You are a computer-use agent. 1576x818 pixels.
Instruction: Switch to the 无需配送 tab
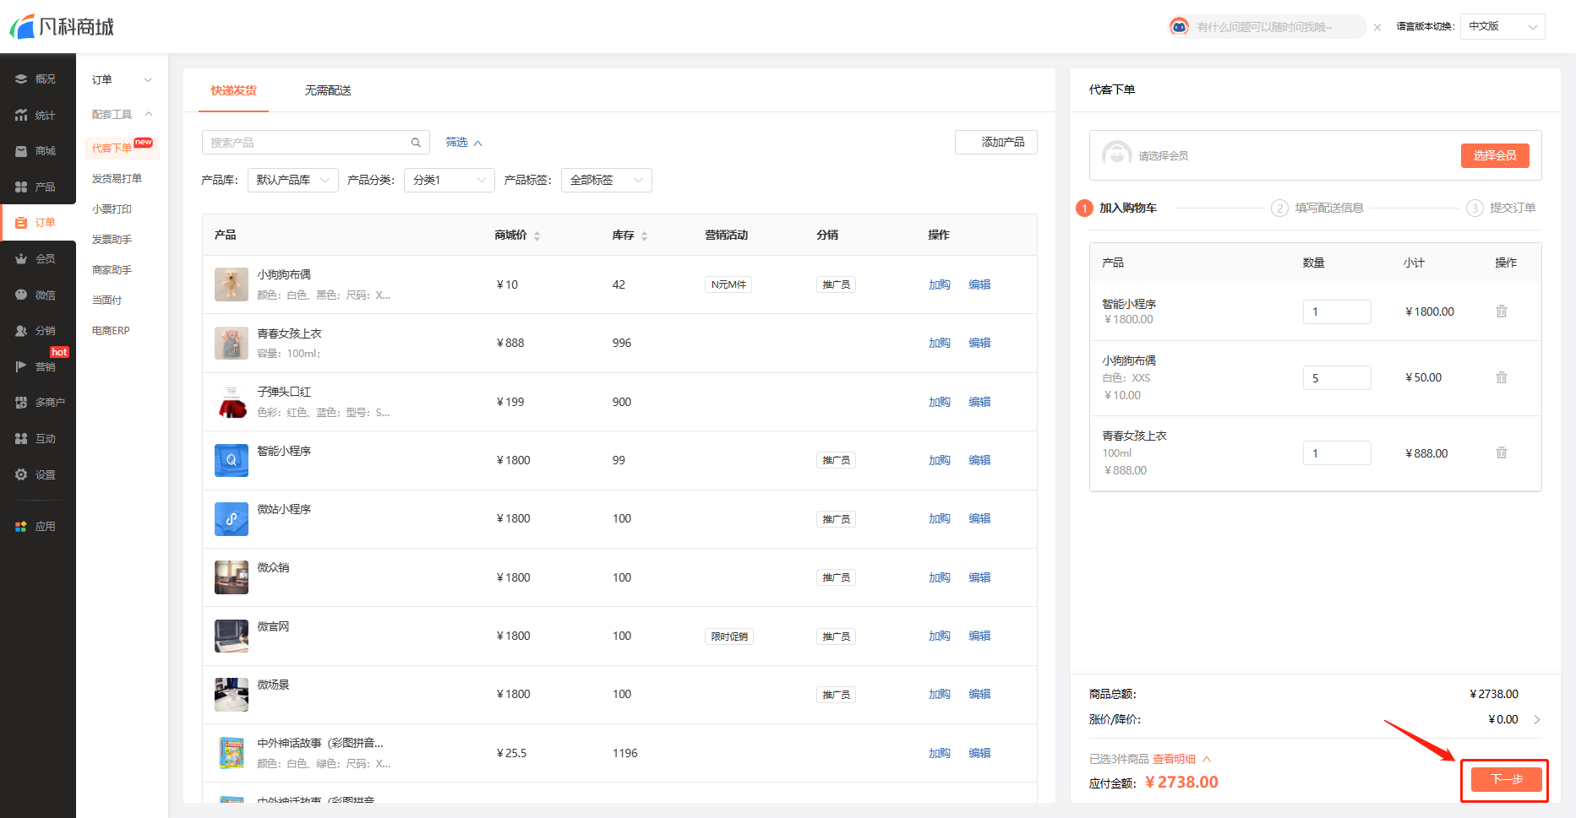tap(328, 90)
